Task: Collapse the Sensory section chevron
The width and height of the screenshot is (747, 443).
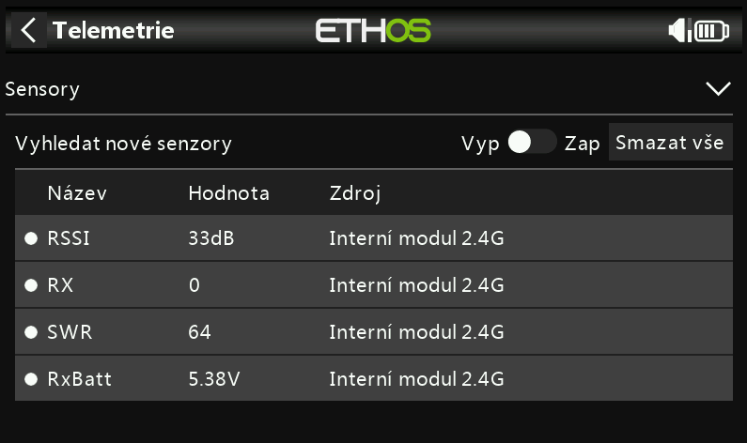Action: point(718,89)
